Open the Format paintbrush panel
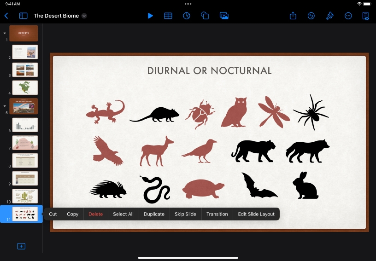This screenshot has width=376, height=261. pyautogui.click(x=330, y=16)
